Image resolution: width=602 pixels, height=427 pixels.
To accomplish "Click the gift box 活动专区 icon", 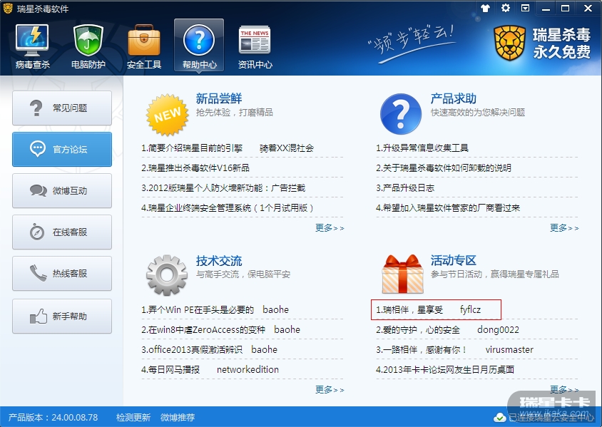I will 402,274.
